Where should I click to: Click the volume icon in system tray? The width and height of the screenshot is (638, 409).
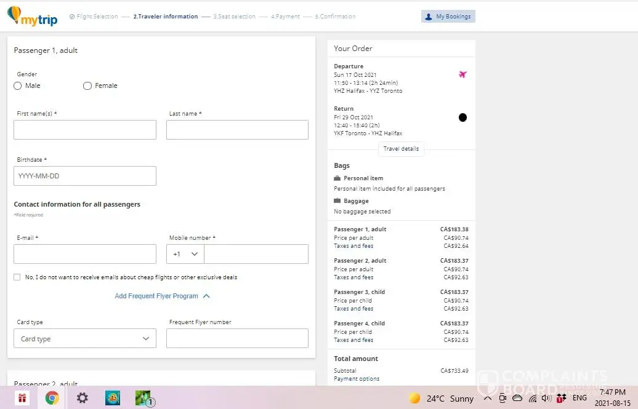545,399
